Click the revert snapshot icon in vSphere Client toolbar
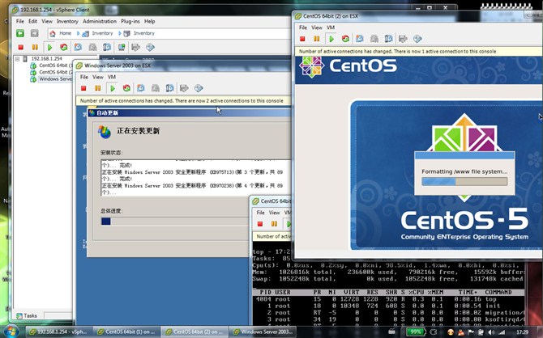 click(92, 47)
